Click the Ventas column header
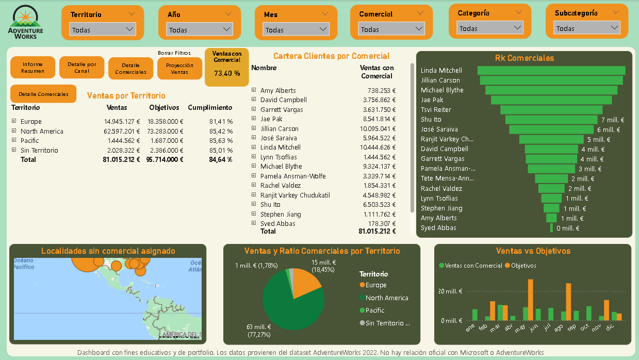The height and width of the screenshot is (360, 639). point(117,107)
